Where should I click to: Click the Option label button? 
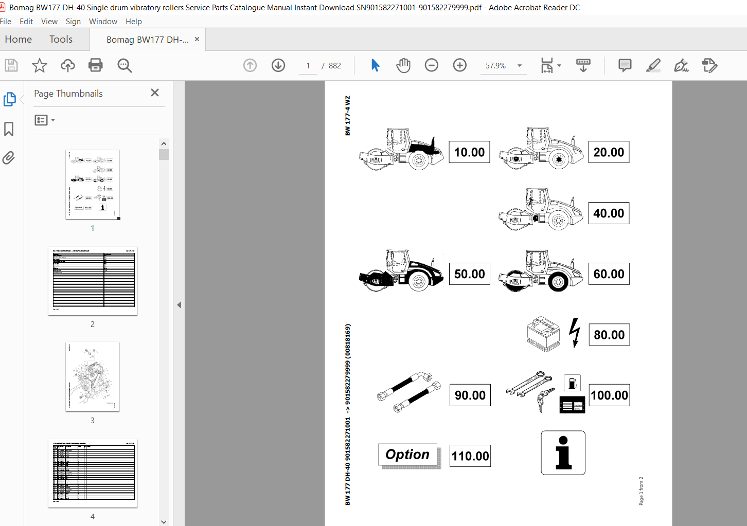point(409,456)
